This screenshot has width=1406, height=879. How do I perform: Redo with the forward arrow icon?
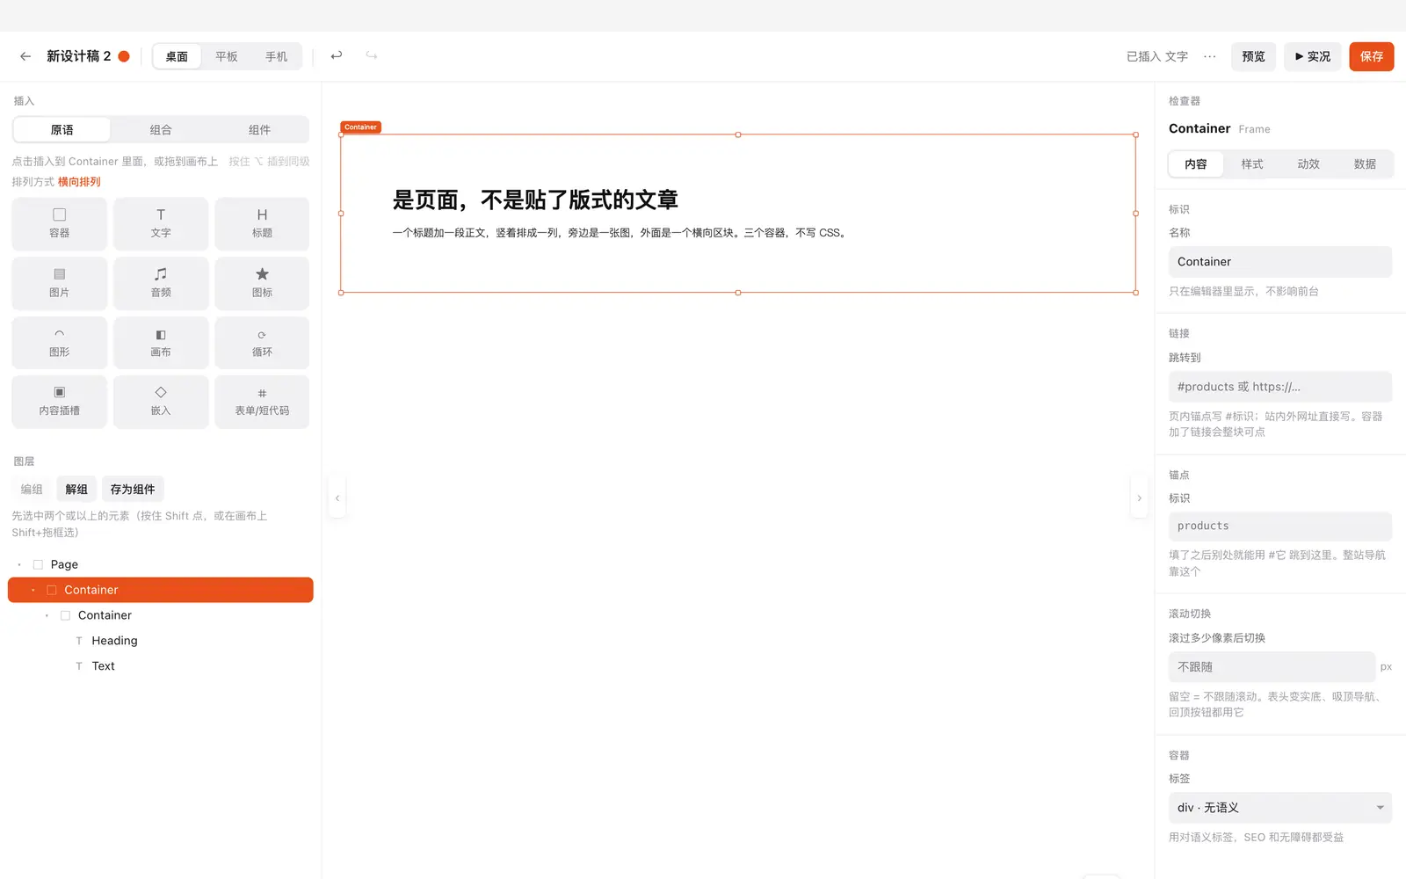(372, 55)
